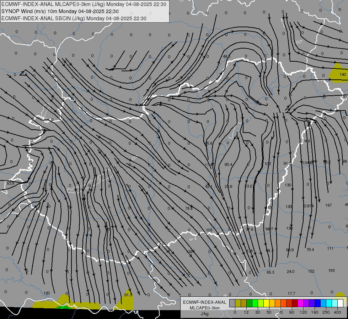
Task: Click the legend tick label 70
Action: coord(280,312)
